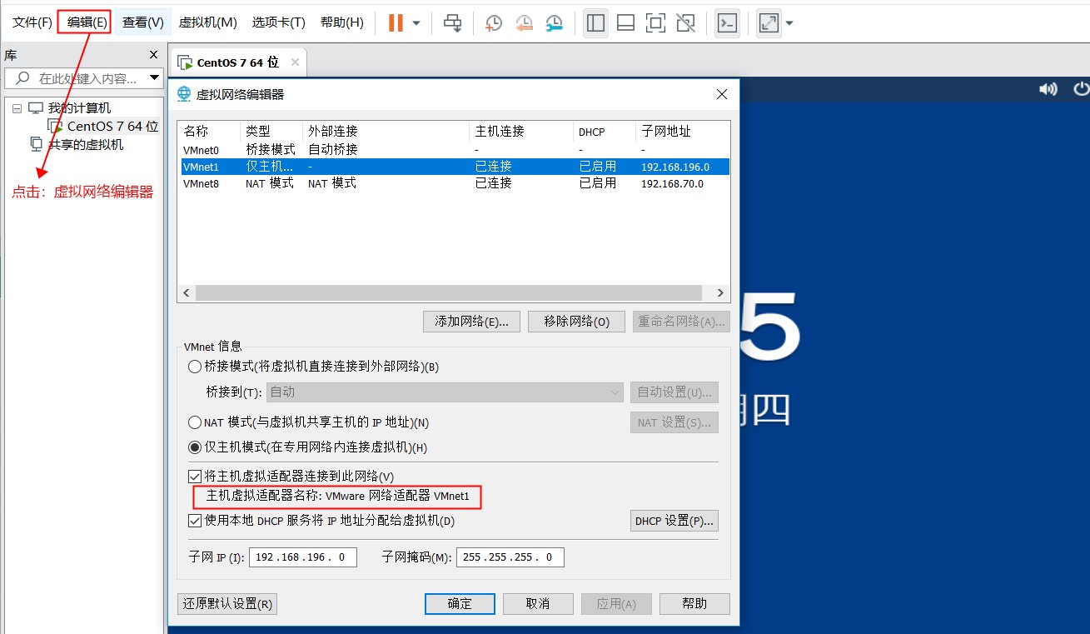Switch to the CentOS 7 64 位 tab
This screenshot has height=634, width=1090.
(x=238, y=62)
